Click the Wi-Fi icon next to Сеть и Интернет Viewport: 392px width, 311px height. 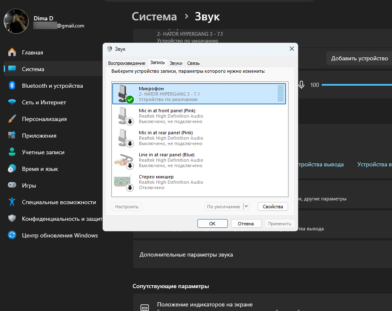[x=12, y=102]
